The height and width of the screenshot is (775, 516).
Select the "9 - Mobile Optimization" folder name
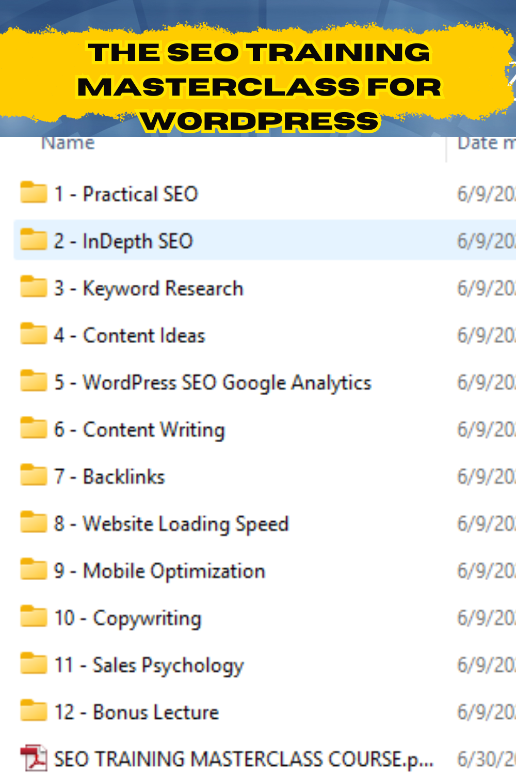[159, 571]
